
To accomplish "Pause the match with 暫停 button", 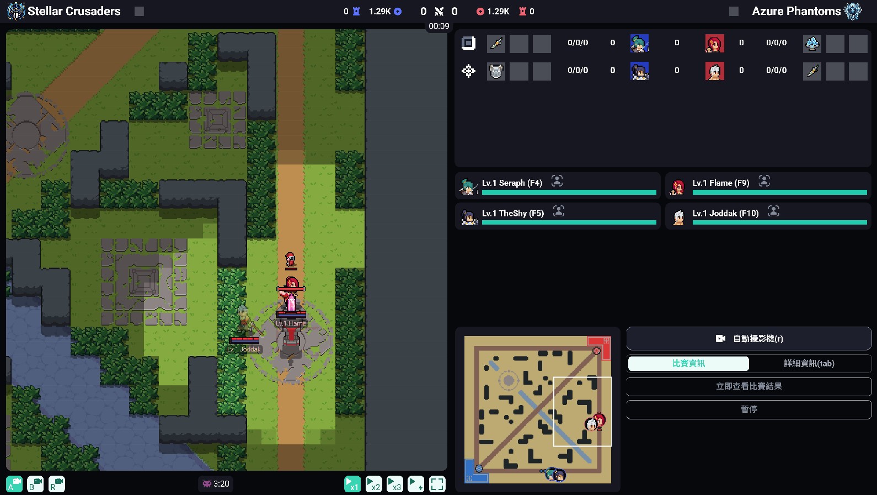I will click(x=748, y=409).
